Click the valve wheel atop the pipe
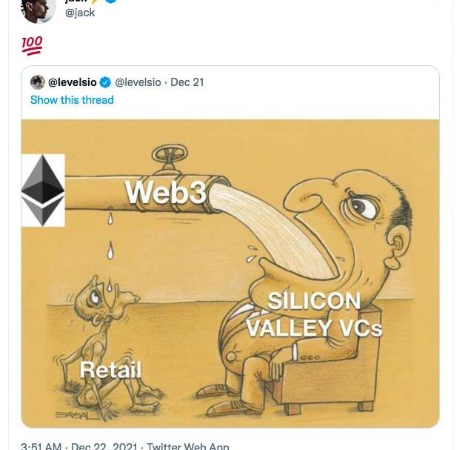465x450 pixels. [x=170, y=156]
